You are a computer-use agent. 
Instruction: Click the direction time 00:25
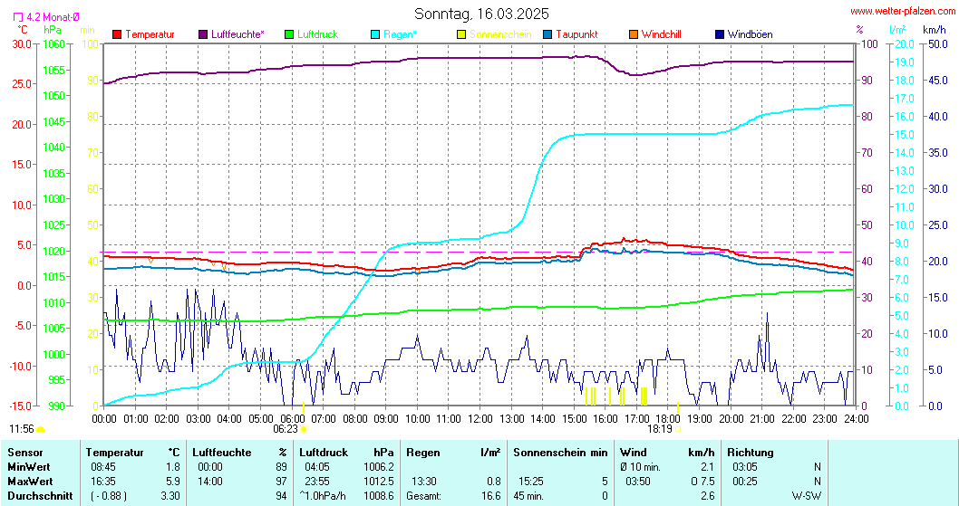pos(745,482)
